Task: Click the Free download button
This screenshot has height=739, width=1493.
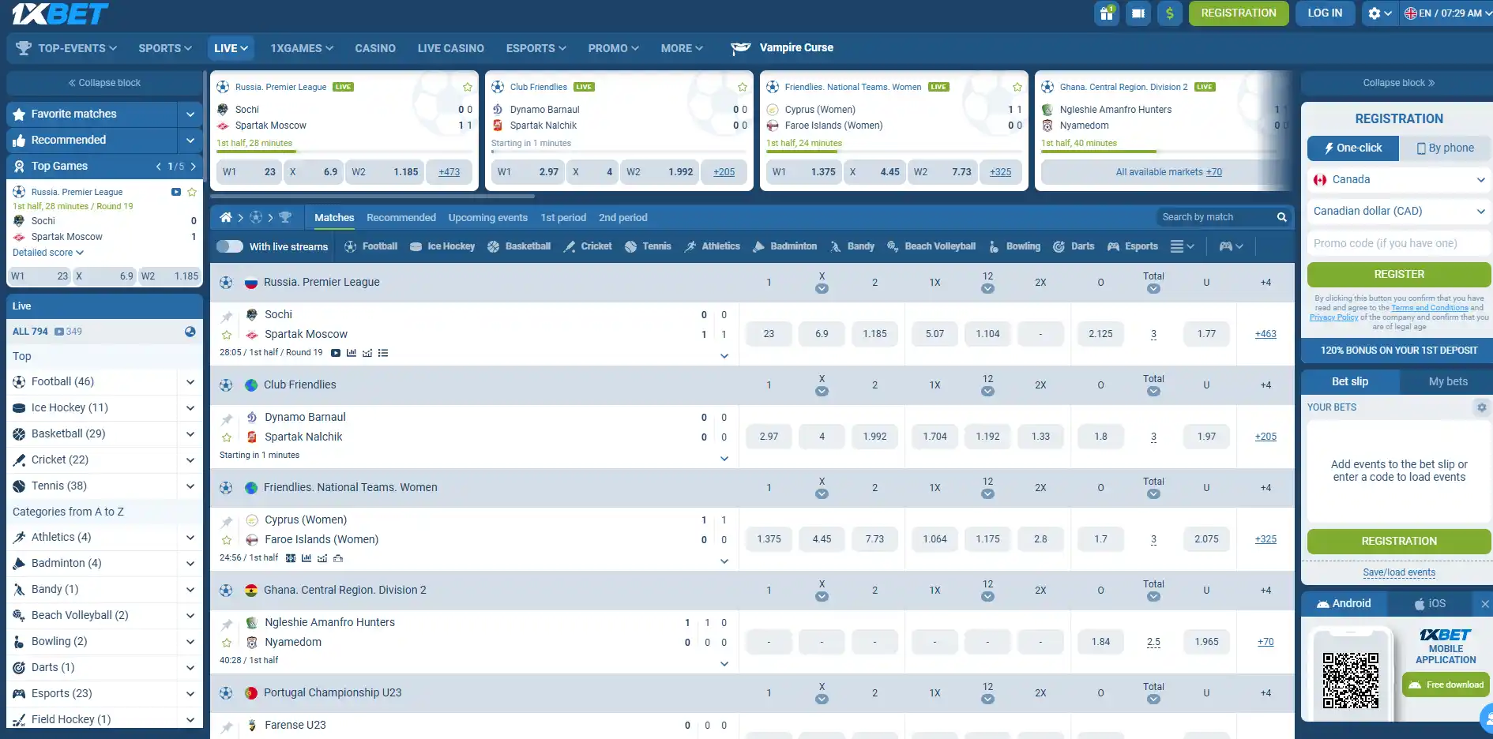Action: [1446, 685]
